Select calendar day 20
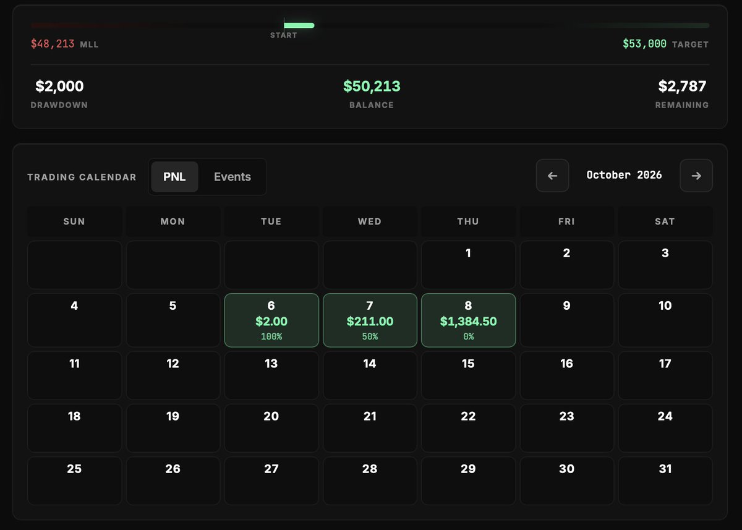This screenshot has width=742, height=530. click(x=271, y=428)
